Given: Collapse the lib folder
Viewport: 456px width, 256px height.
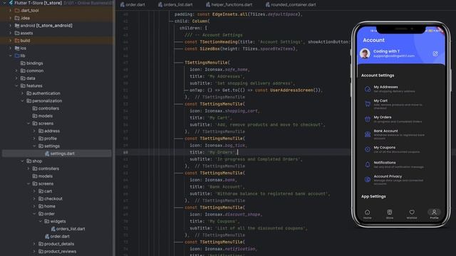Looking at the screenshot, I should point(11,55).
